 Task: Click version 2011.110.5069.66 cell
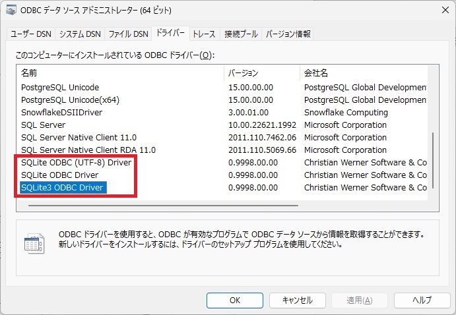(262, 150)
